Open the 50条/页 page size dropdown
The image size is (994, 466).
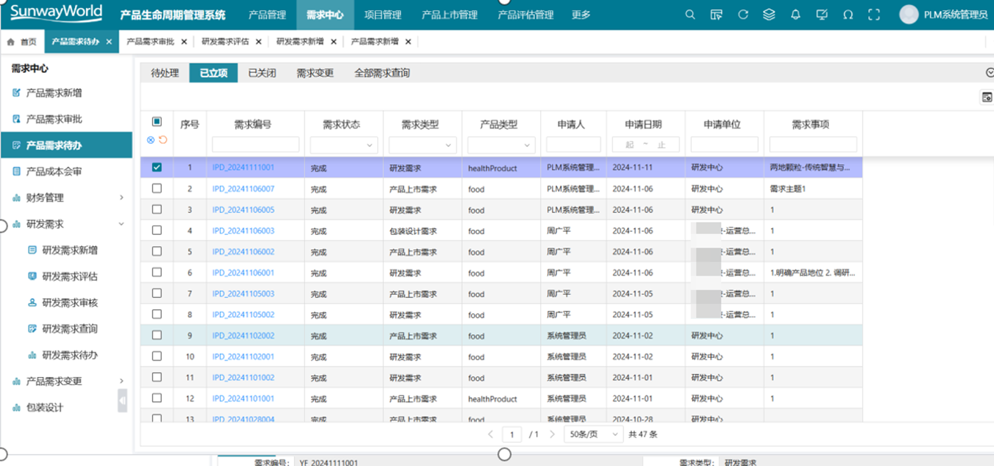pyautogui.click(x=593, y=434)
